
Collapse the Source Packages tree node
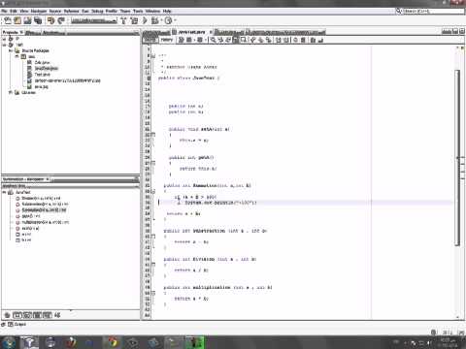coord(11,50)
